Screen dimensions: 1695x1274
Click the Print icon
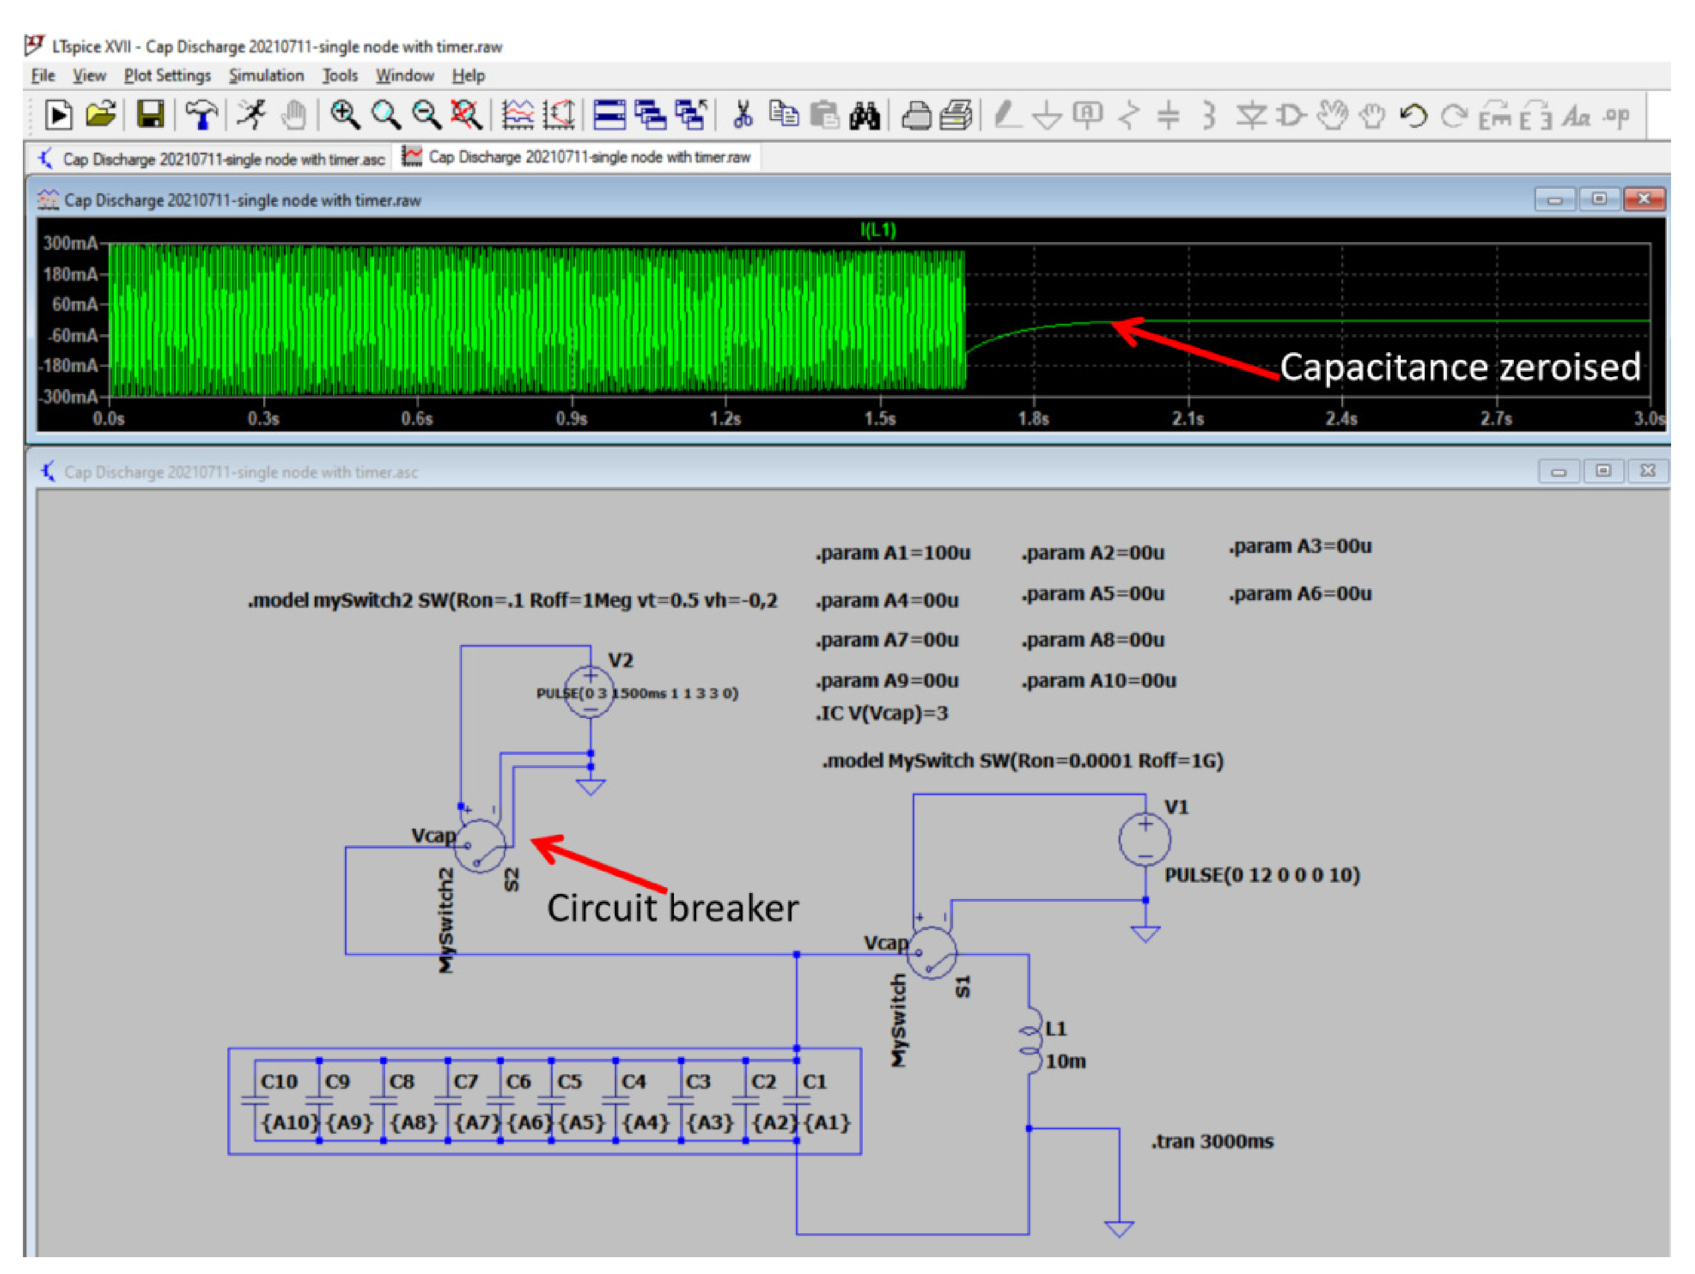click(915, 115)
